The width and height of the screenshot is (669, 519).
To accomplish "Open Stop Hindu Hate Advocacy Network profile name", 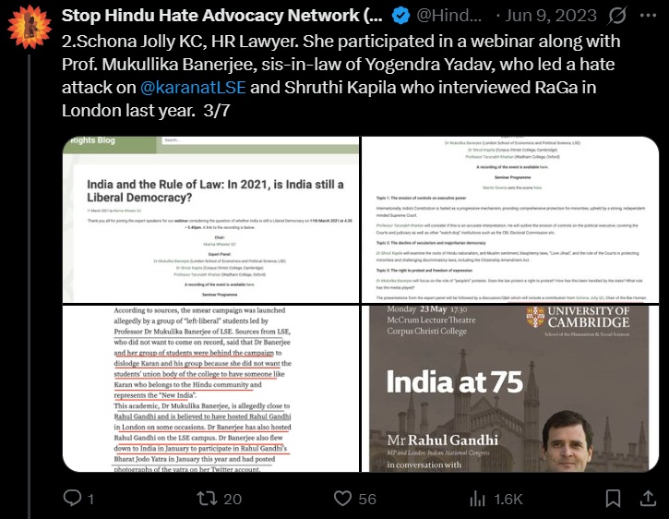I will (221, 16).
